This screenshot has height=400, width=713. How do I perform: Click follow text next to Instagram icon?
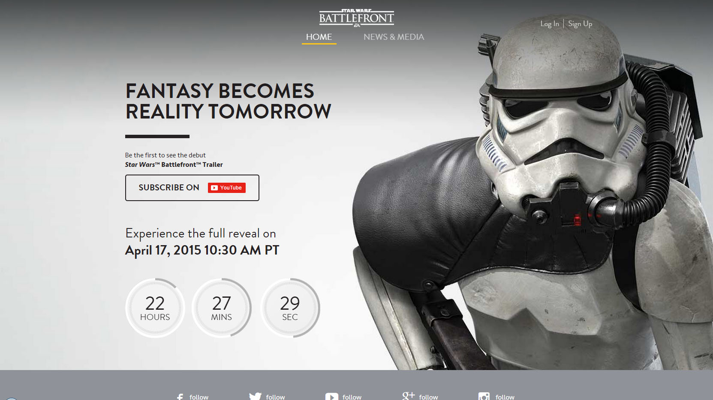[x=505, y=397]
